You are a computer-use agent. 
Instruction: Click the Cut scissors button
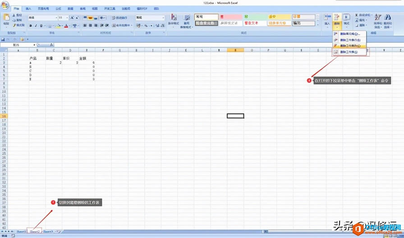click(18, 15)
